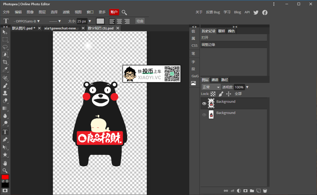Image resolution: width=317 pixels, height=195 pixels.
Task: Show the bottom Background layer
Action: [x=204, y=115]
